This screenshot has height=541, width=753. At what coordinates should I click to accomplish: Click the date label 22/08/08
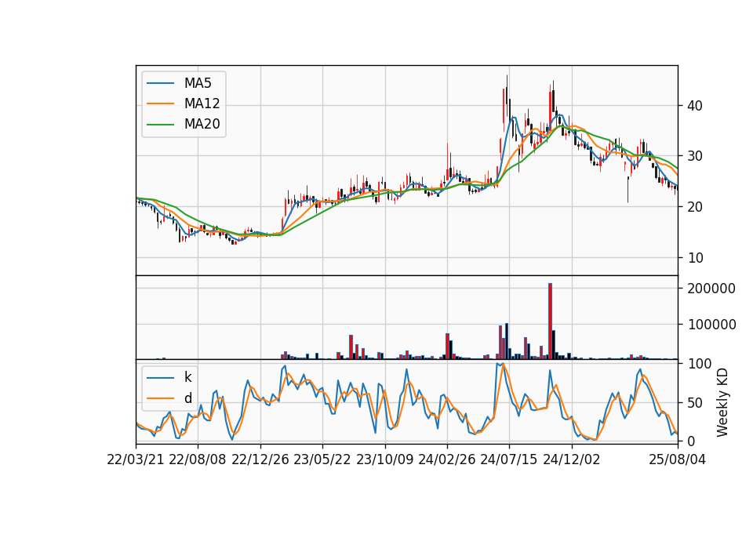[198, 459]
